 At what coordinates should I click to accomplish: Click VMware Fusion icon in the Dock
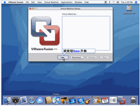(x=121, y=100)
